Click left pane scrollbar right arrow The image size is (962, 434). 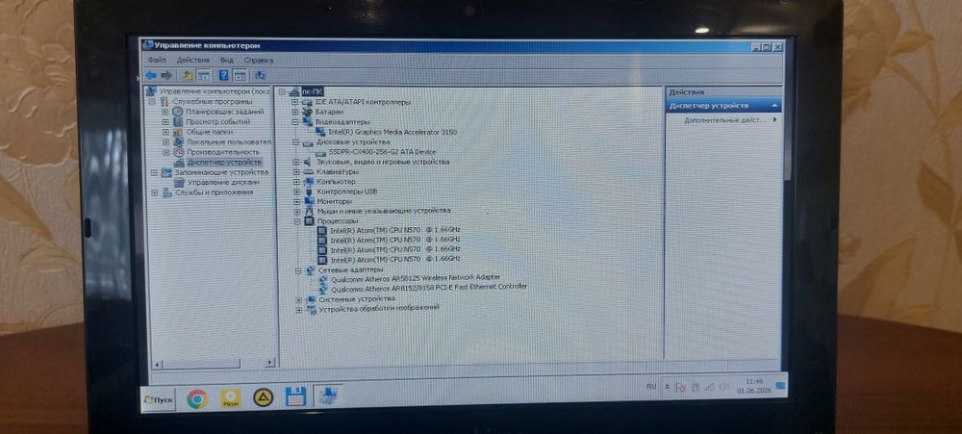270,364
